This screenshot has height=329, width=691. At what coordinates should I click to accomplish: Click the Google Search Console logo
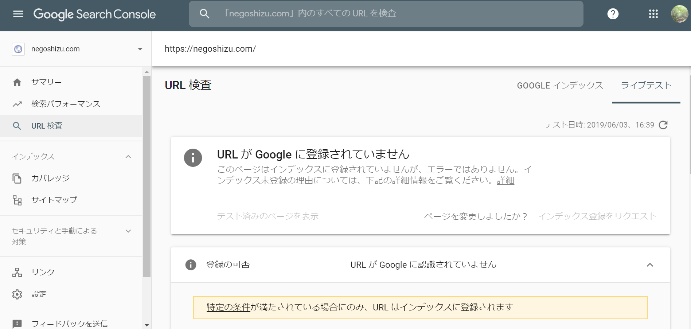click(x=94, y=14)
